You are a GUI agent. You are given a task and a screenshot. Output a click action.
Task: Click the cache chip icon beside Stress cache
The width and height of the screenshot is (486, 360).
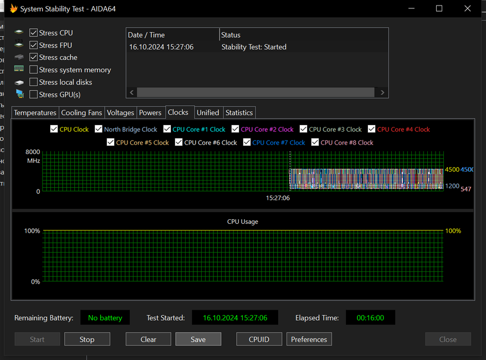[19, 58]
